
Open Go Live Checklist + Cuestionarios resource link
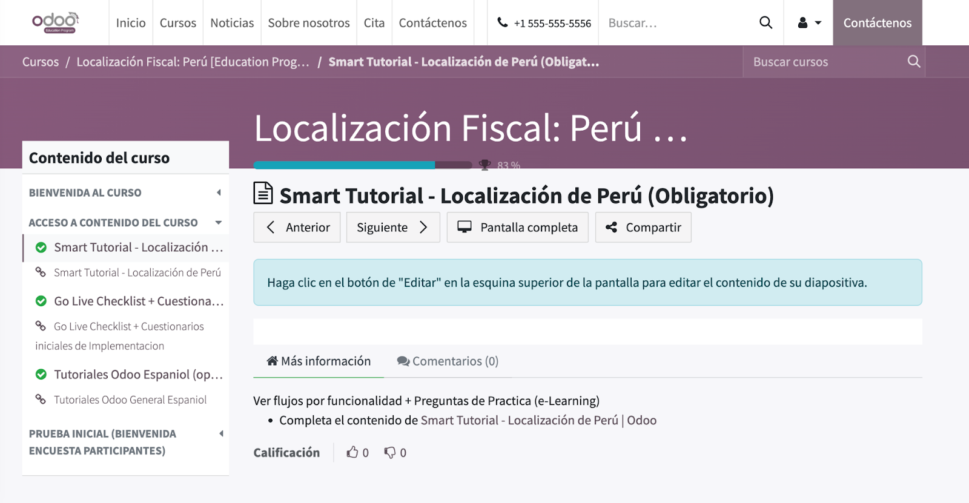click(x=119, y=336)
